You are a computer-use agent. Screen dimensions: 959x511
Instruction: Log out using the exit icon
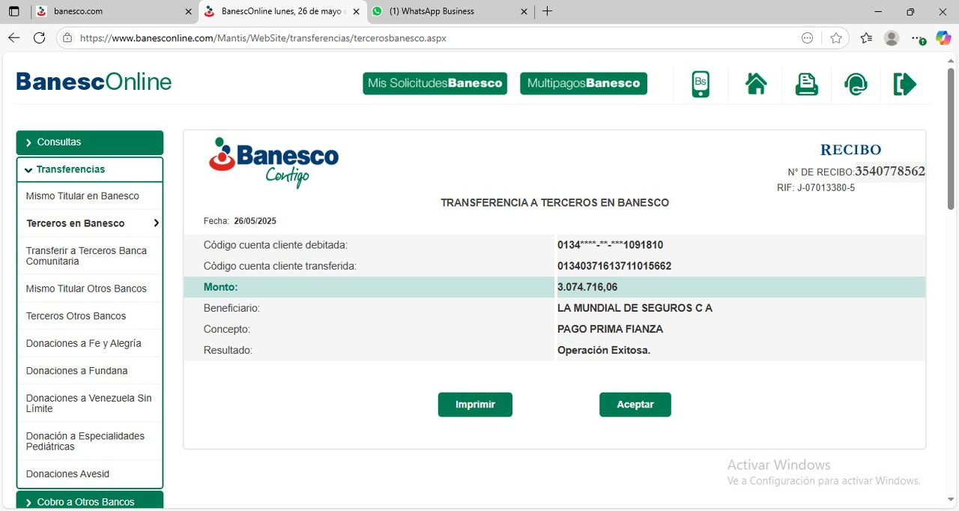[905, 84]
